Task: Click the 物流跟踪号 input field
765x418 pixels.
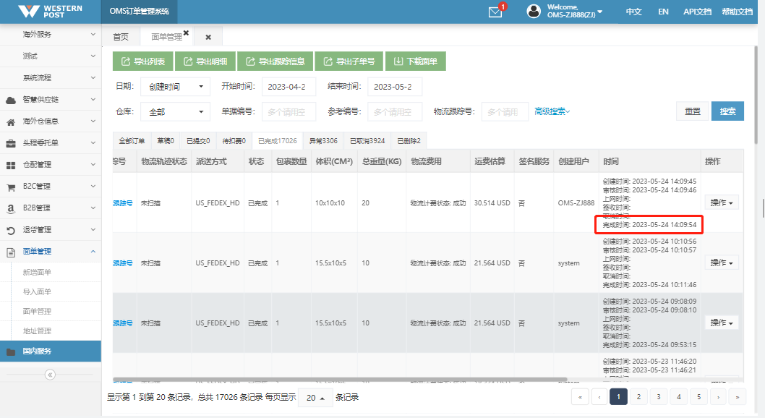Action: 505,111
